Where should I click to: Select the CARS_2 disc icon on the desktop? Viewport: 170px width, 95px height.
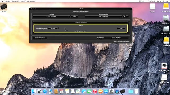152,7
